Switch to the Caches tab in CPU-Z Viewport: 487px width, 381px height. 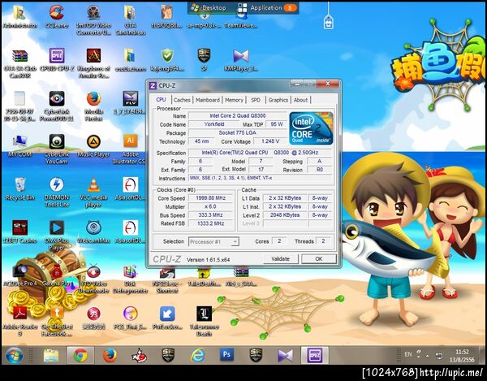pyautogui.click(x=182, y=100)
